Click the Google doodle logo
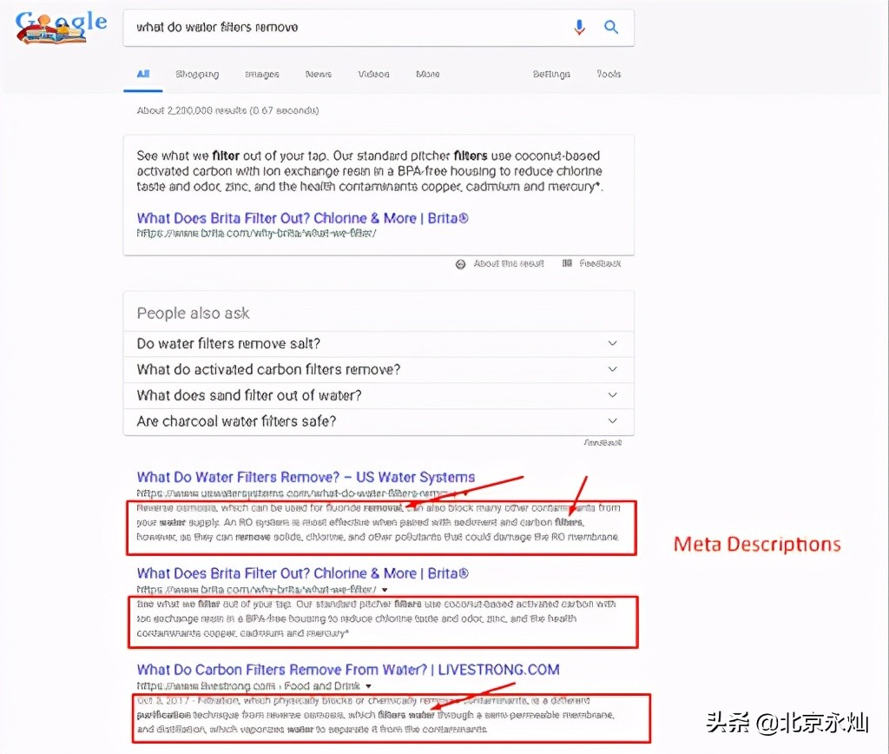889x754 pixels. [61, 27]
